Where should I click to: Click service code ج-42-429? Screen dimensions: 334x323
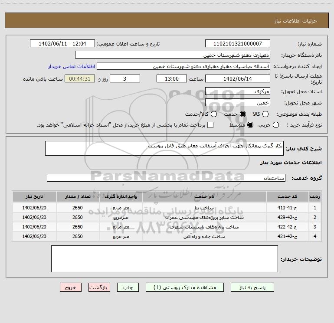[287, 217]
